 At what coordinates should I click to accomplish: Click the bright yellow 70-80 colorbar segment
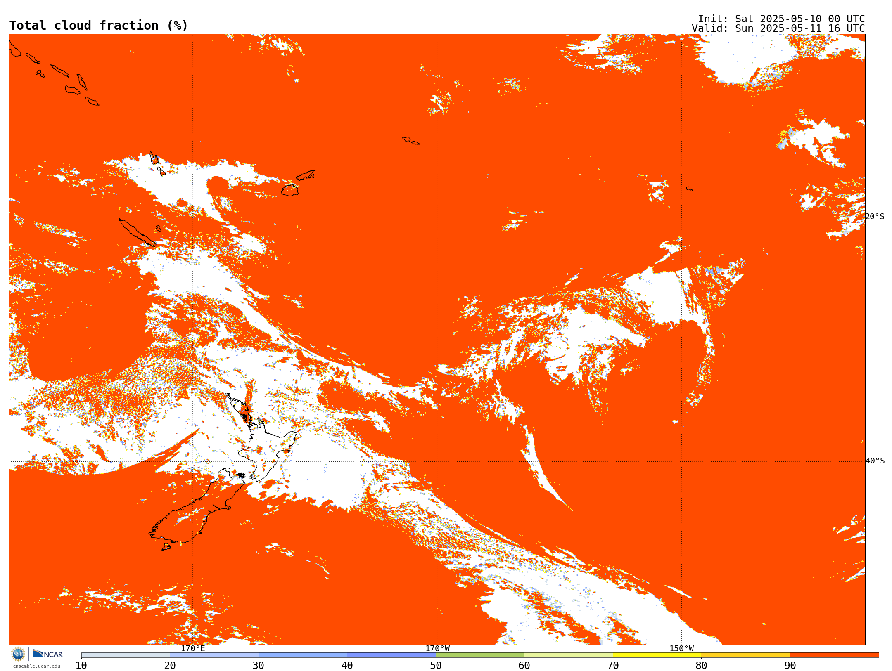[x=657, y=655]
